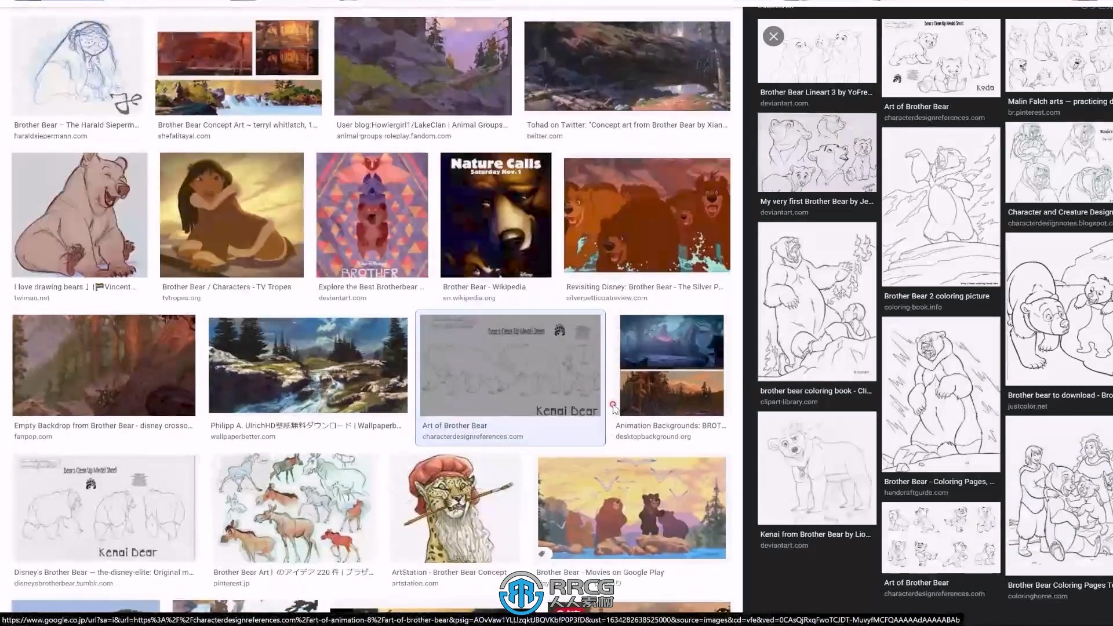The height and width of the screenshot is (626, 1113).
Task: Open Kenai from Brother Bear by Lio related image
Action: tap(817, 468)
